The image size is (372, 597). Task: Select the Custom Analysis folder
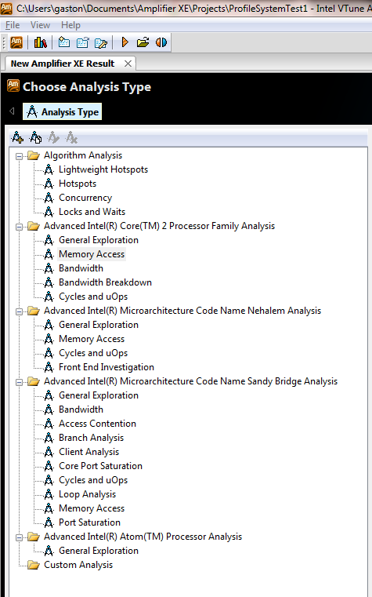(x=78, y=565)
